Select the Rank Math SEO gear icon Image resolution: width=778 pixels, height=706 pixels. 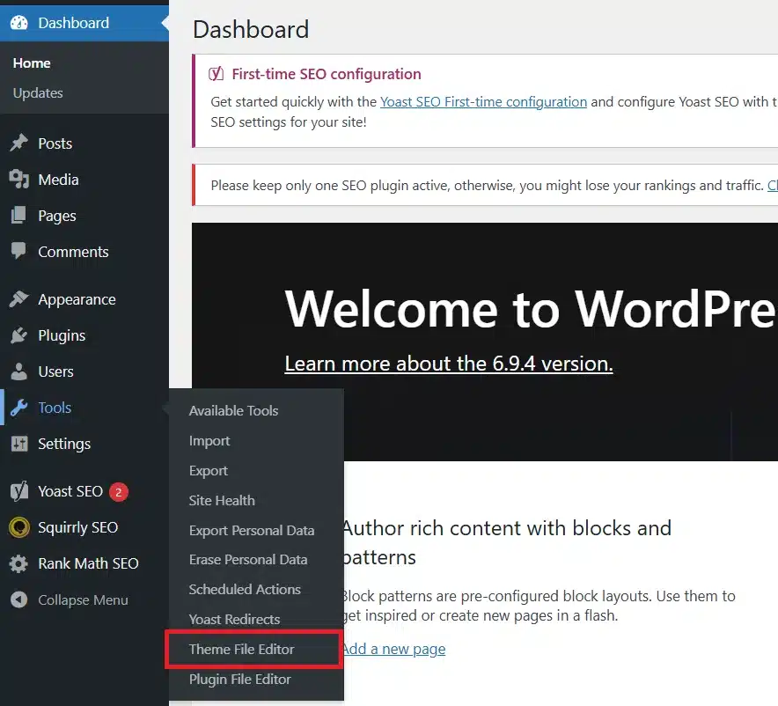click(x=19, y=563)
